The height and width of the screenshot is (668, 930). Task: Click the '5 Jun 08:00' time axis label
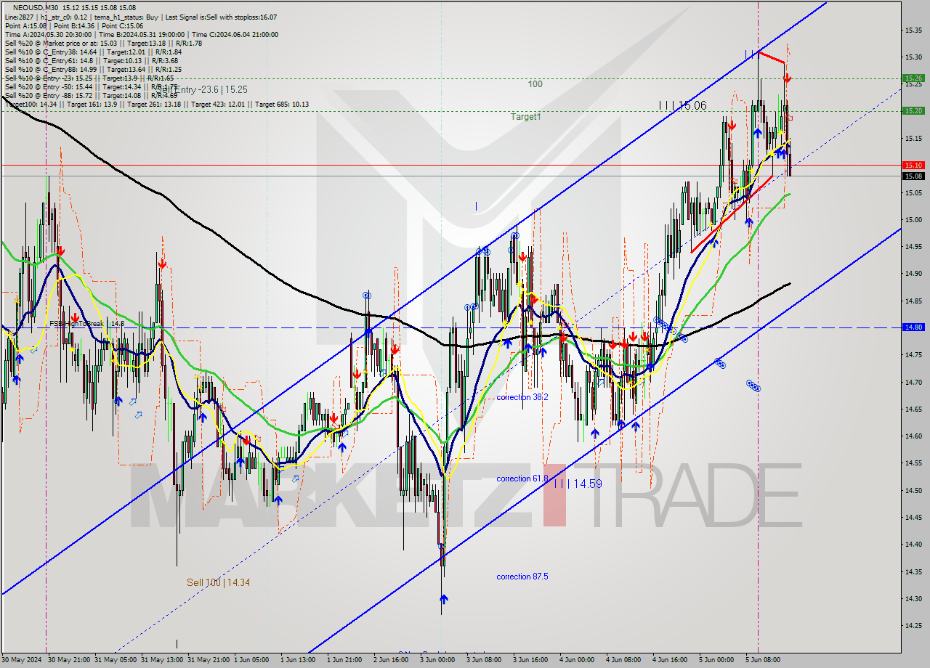coord(764,660)
